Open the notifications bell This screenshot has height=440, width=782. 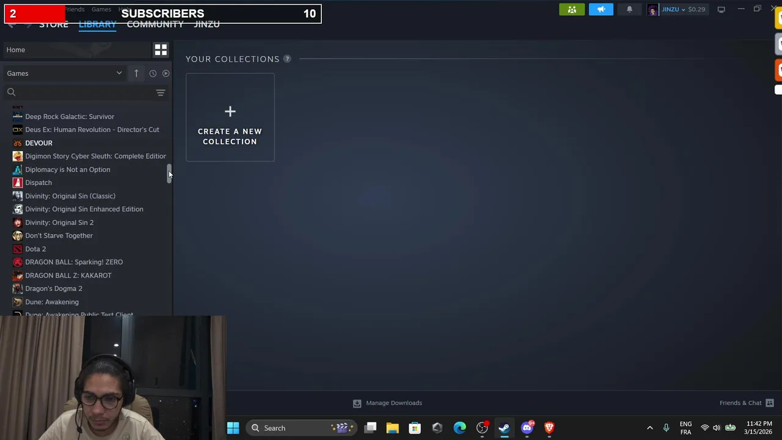point(629,9)
